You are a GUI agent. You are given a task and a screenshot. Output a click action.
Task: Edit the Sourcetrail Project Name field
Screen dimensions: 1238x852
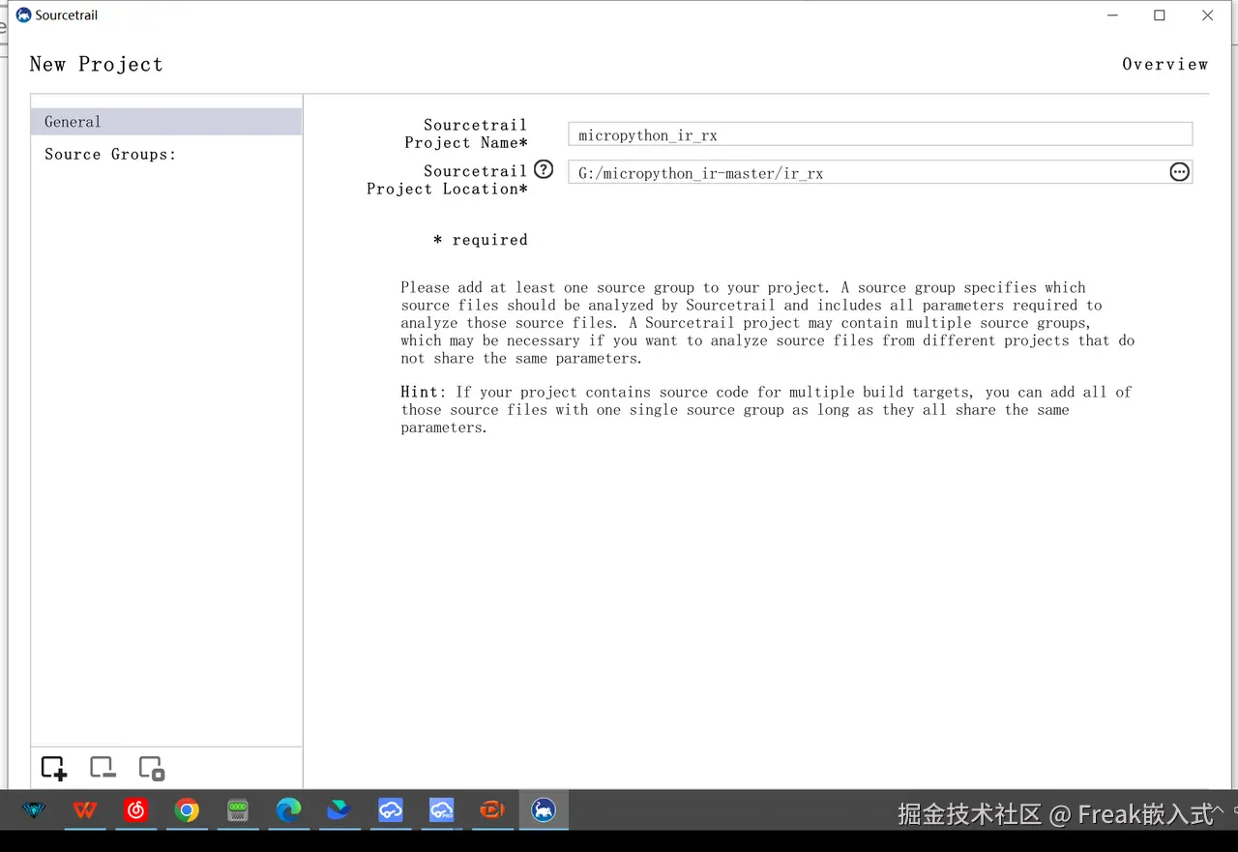[x=880, y=134]
